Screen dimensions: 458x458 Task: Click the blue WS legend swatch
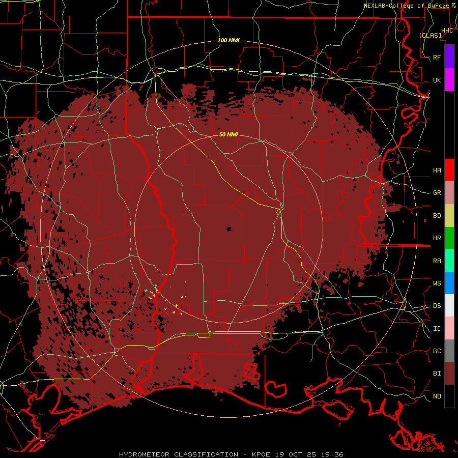[449, 283]
